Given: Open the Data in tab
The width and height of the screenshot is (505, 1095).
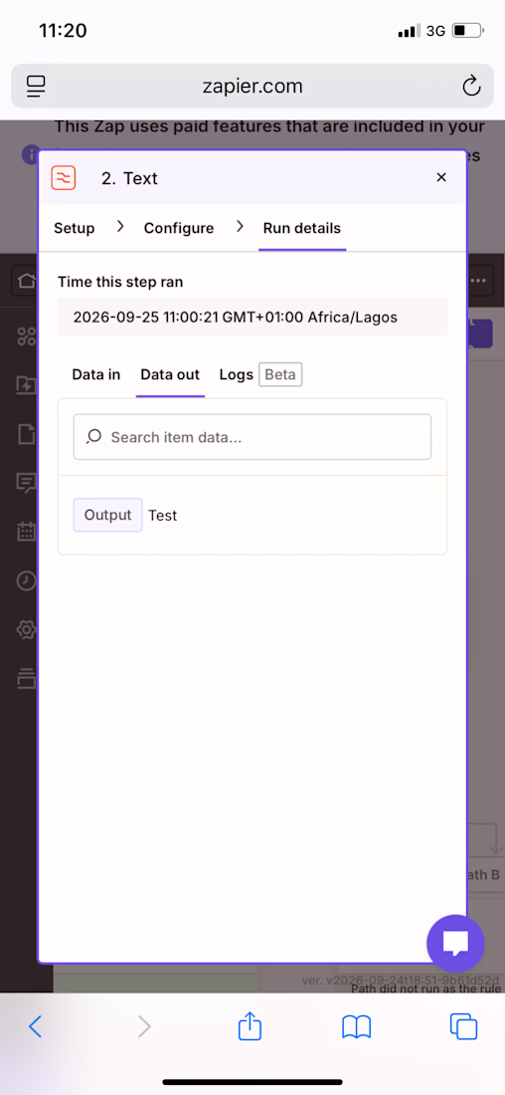Looking at the screenshot, I should point(96,374).
